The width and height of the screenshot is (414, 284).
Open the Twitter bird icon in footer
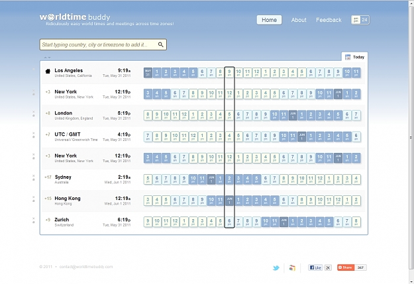point(276,268)
